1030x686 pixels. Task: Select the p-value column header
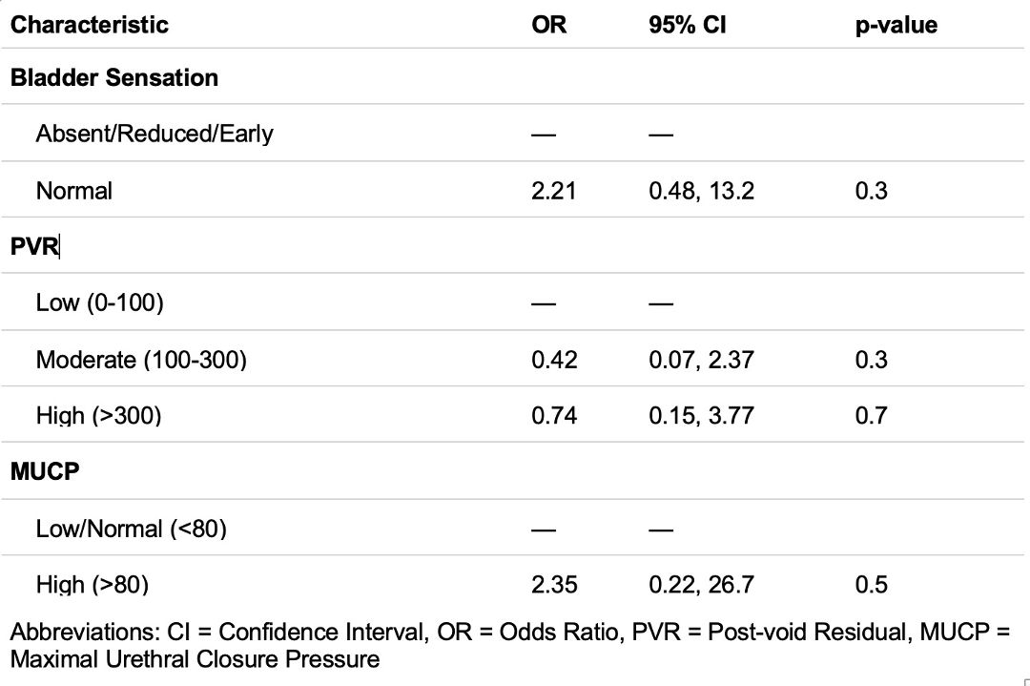coord(896,25)
